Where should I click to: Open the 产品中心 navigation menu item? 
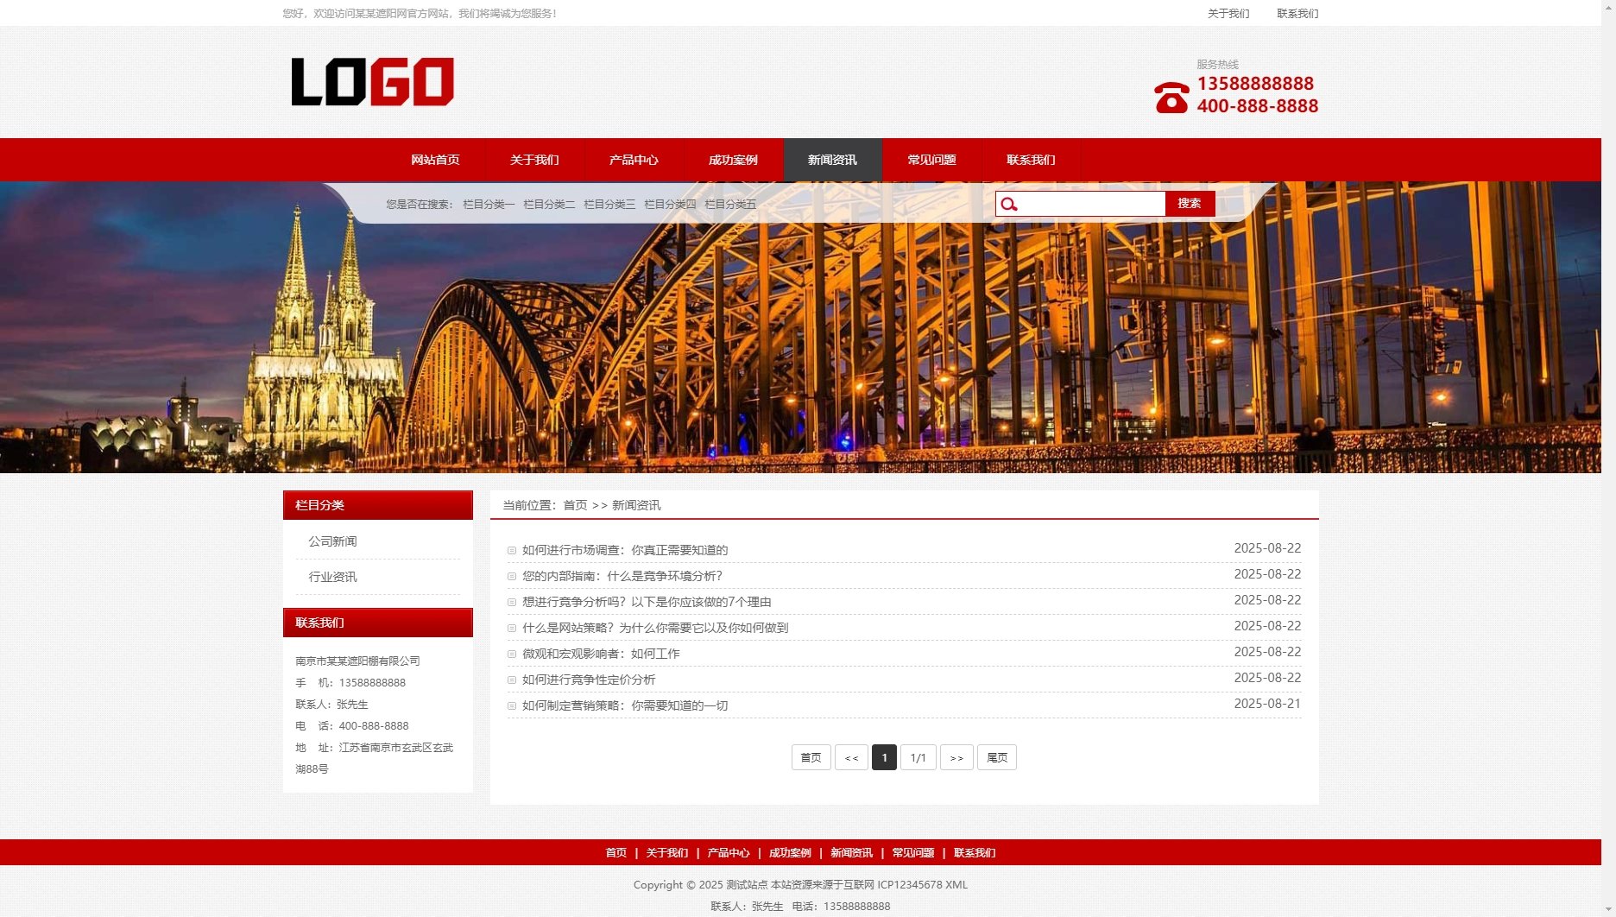(634, 160)
